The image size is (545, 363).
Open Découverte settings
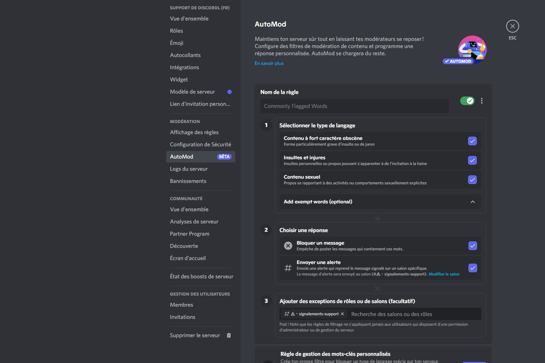tap(200, 246)
